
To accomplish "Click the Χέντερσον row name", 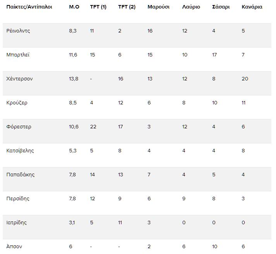I will [x=19, y=79].
